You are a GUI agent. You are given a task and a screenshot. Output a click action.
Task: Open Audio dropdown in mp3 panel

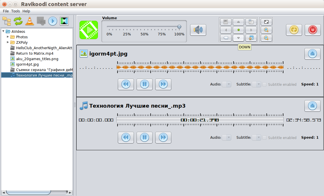point(226,138)
